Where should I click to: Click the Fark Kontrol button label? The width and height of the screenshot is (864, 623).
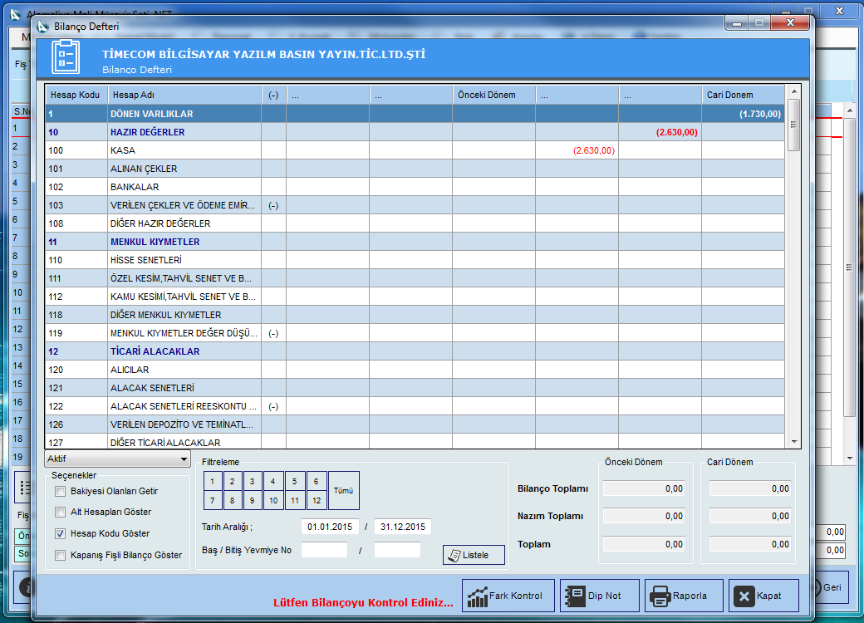[x=516, y=596]
